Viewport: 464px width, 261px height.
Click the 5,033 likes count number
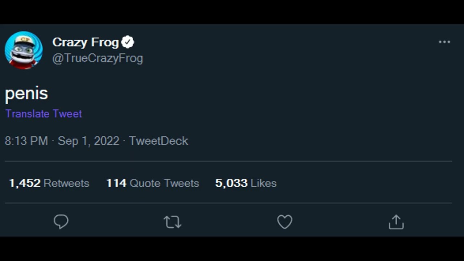tap(231, 183)
